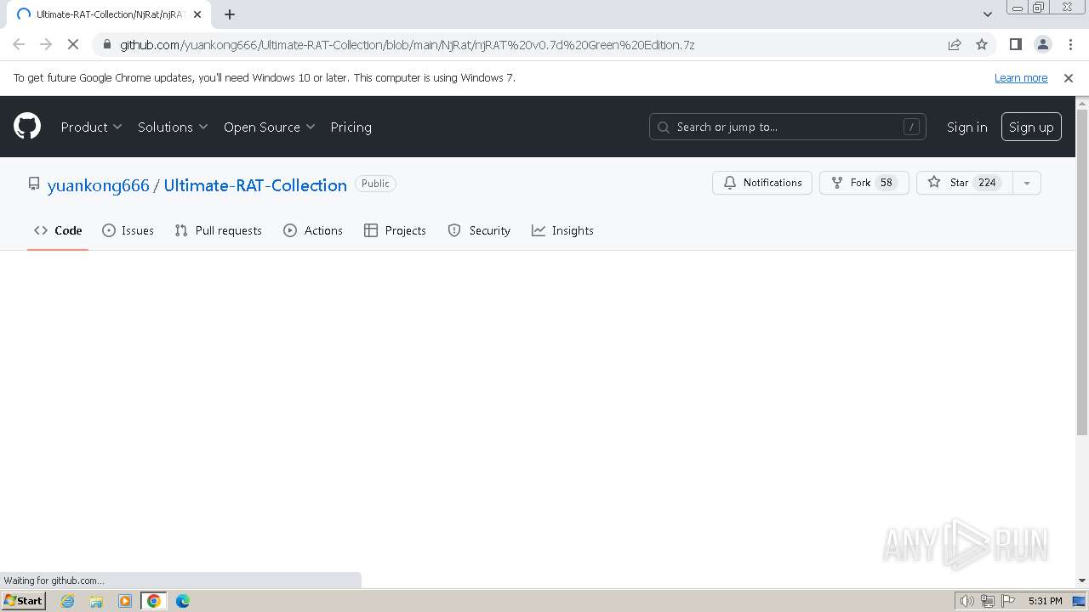This screenshot has height=612, width=1089.
Task: Open the Security tab
Action: [479, 230]
